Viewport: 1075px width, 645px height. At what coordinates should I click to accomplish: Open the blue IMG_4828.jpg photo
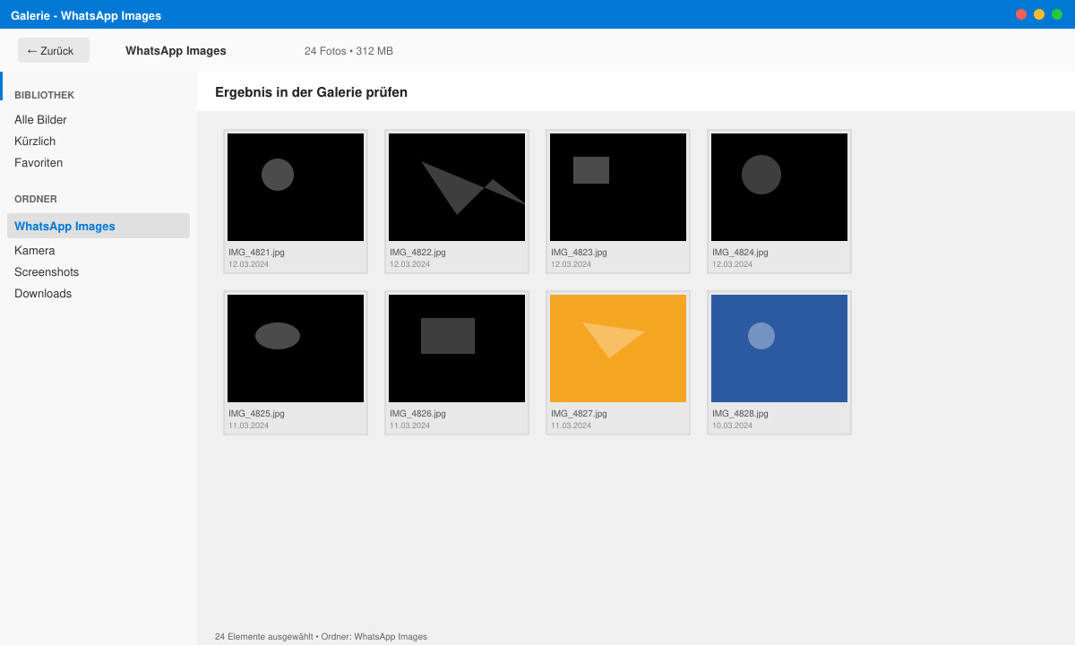779,348
